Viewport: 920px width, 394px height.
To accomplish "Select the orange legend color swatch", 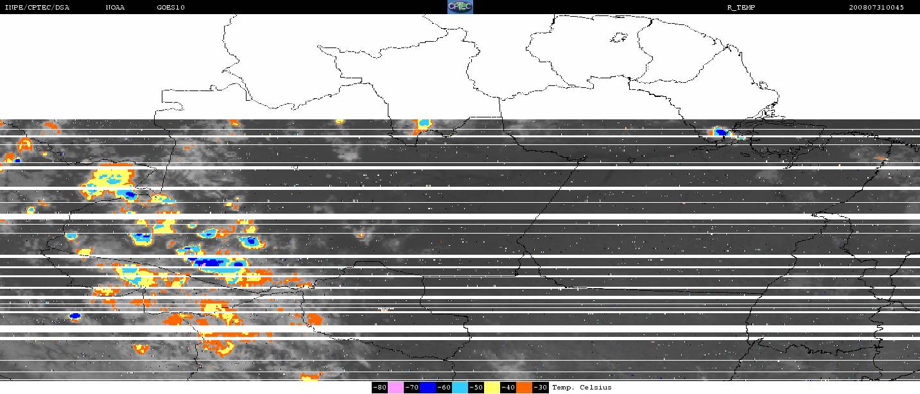I will coord(525,388).
